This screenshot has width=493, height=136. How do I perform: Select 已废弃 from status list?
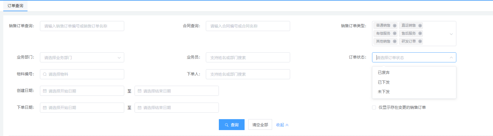[384, 72]
